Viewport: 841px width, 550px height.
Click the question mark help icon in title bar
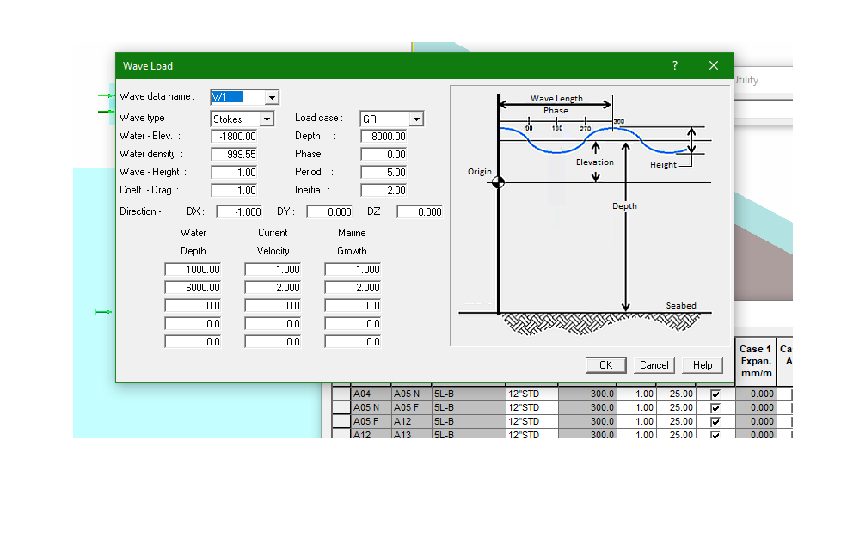point(675,65)
